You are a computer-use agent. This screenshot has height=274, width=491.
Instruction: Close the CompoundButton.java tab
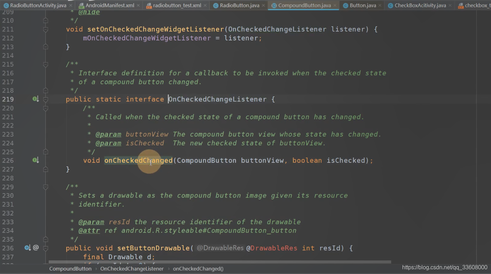click(x=335, y=6)
